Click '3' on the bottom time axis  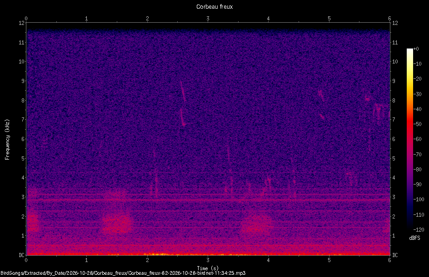point(208,260)
